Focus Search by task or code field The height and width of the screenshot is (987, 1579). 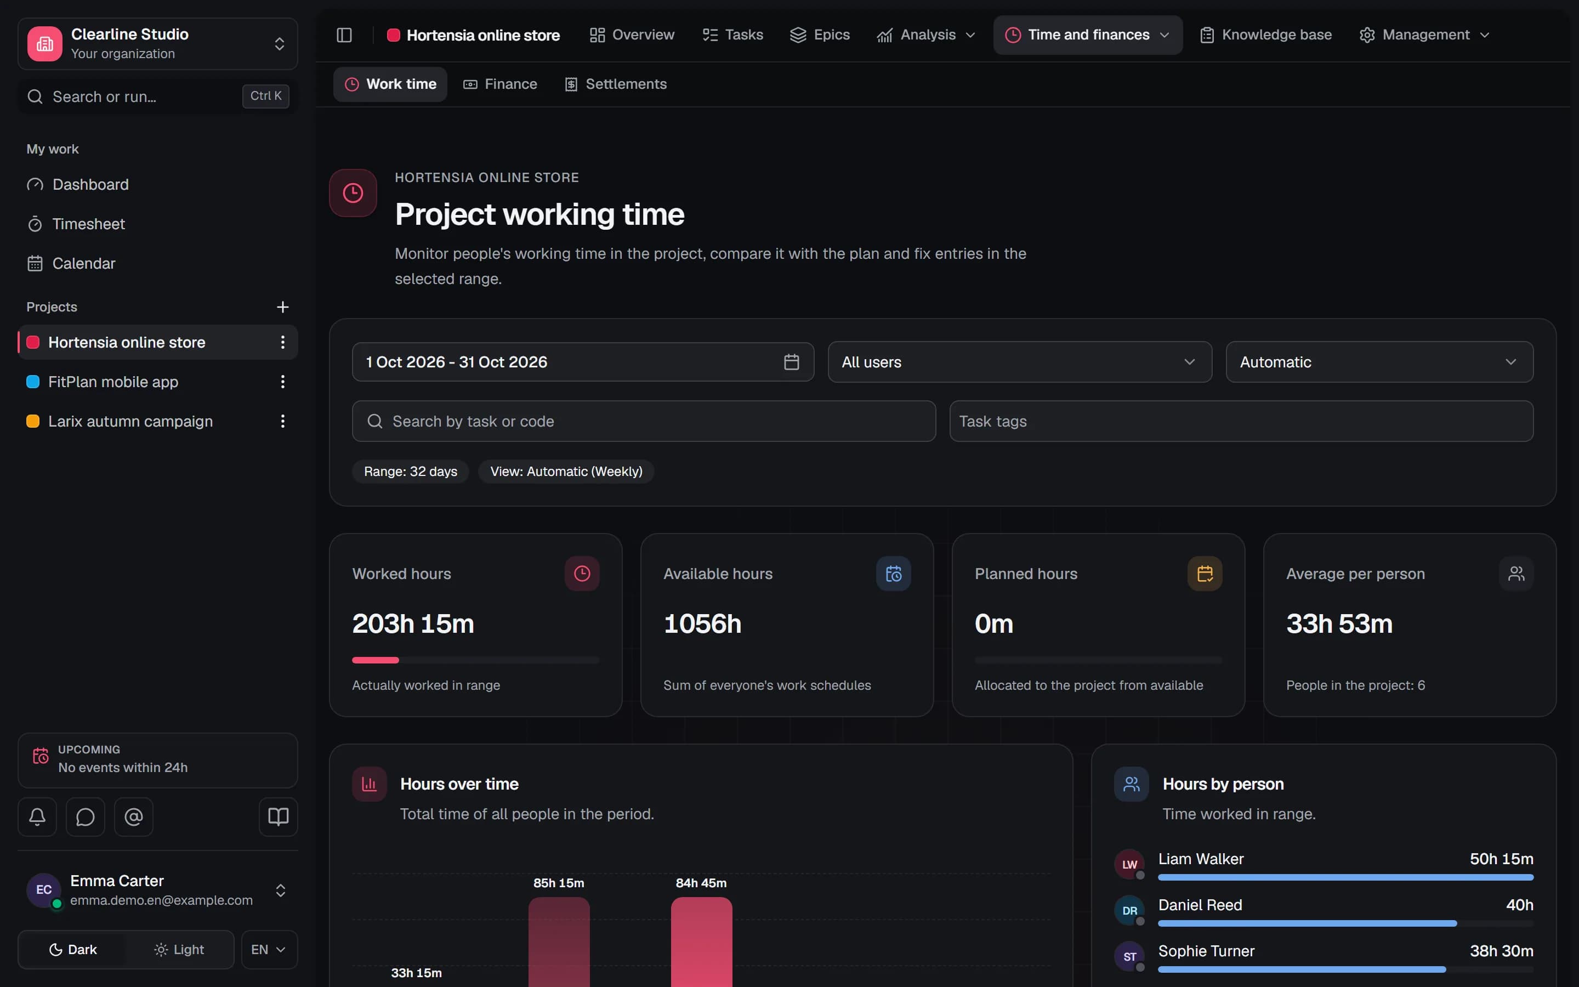tap(643, 421)
